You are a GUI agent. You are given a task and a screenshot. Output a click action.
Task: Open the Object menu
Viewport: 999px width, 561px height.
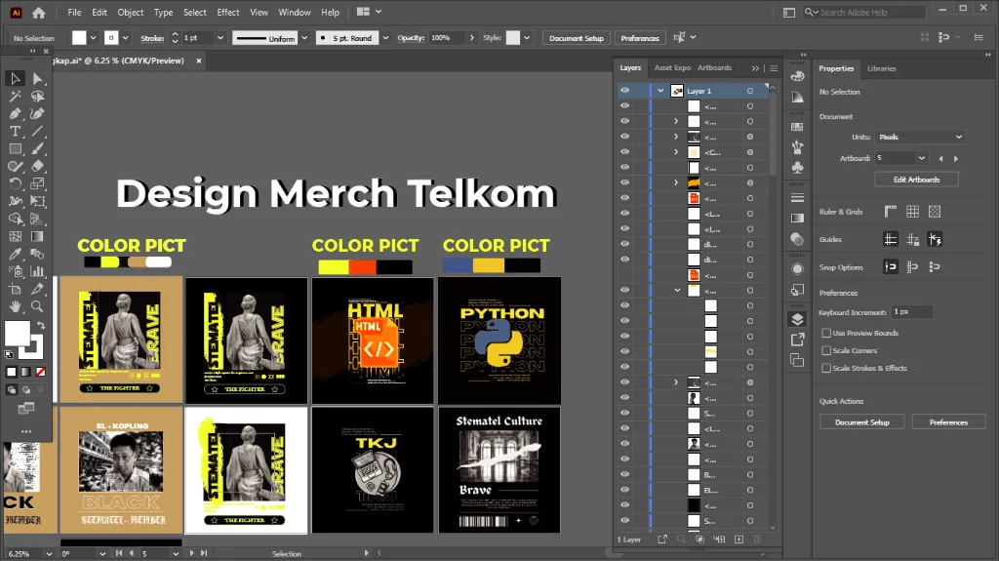point(131,12)
